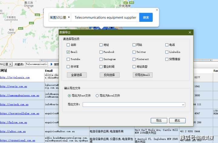Screen dimensions: 218x143
Task: Click the Email column header
Action: 49,71
